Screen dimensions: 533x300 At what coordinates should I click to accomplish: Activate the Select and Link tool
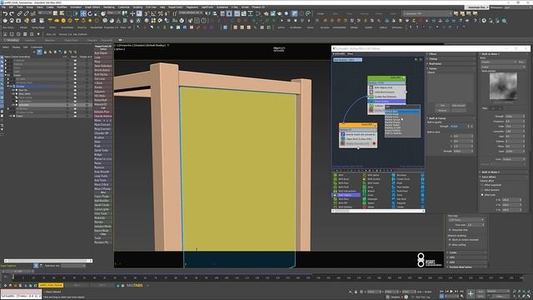[x=19, y=13]
